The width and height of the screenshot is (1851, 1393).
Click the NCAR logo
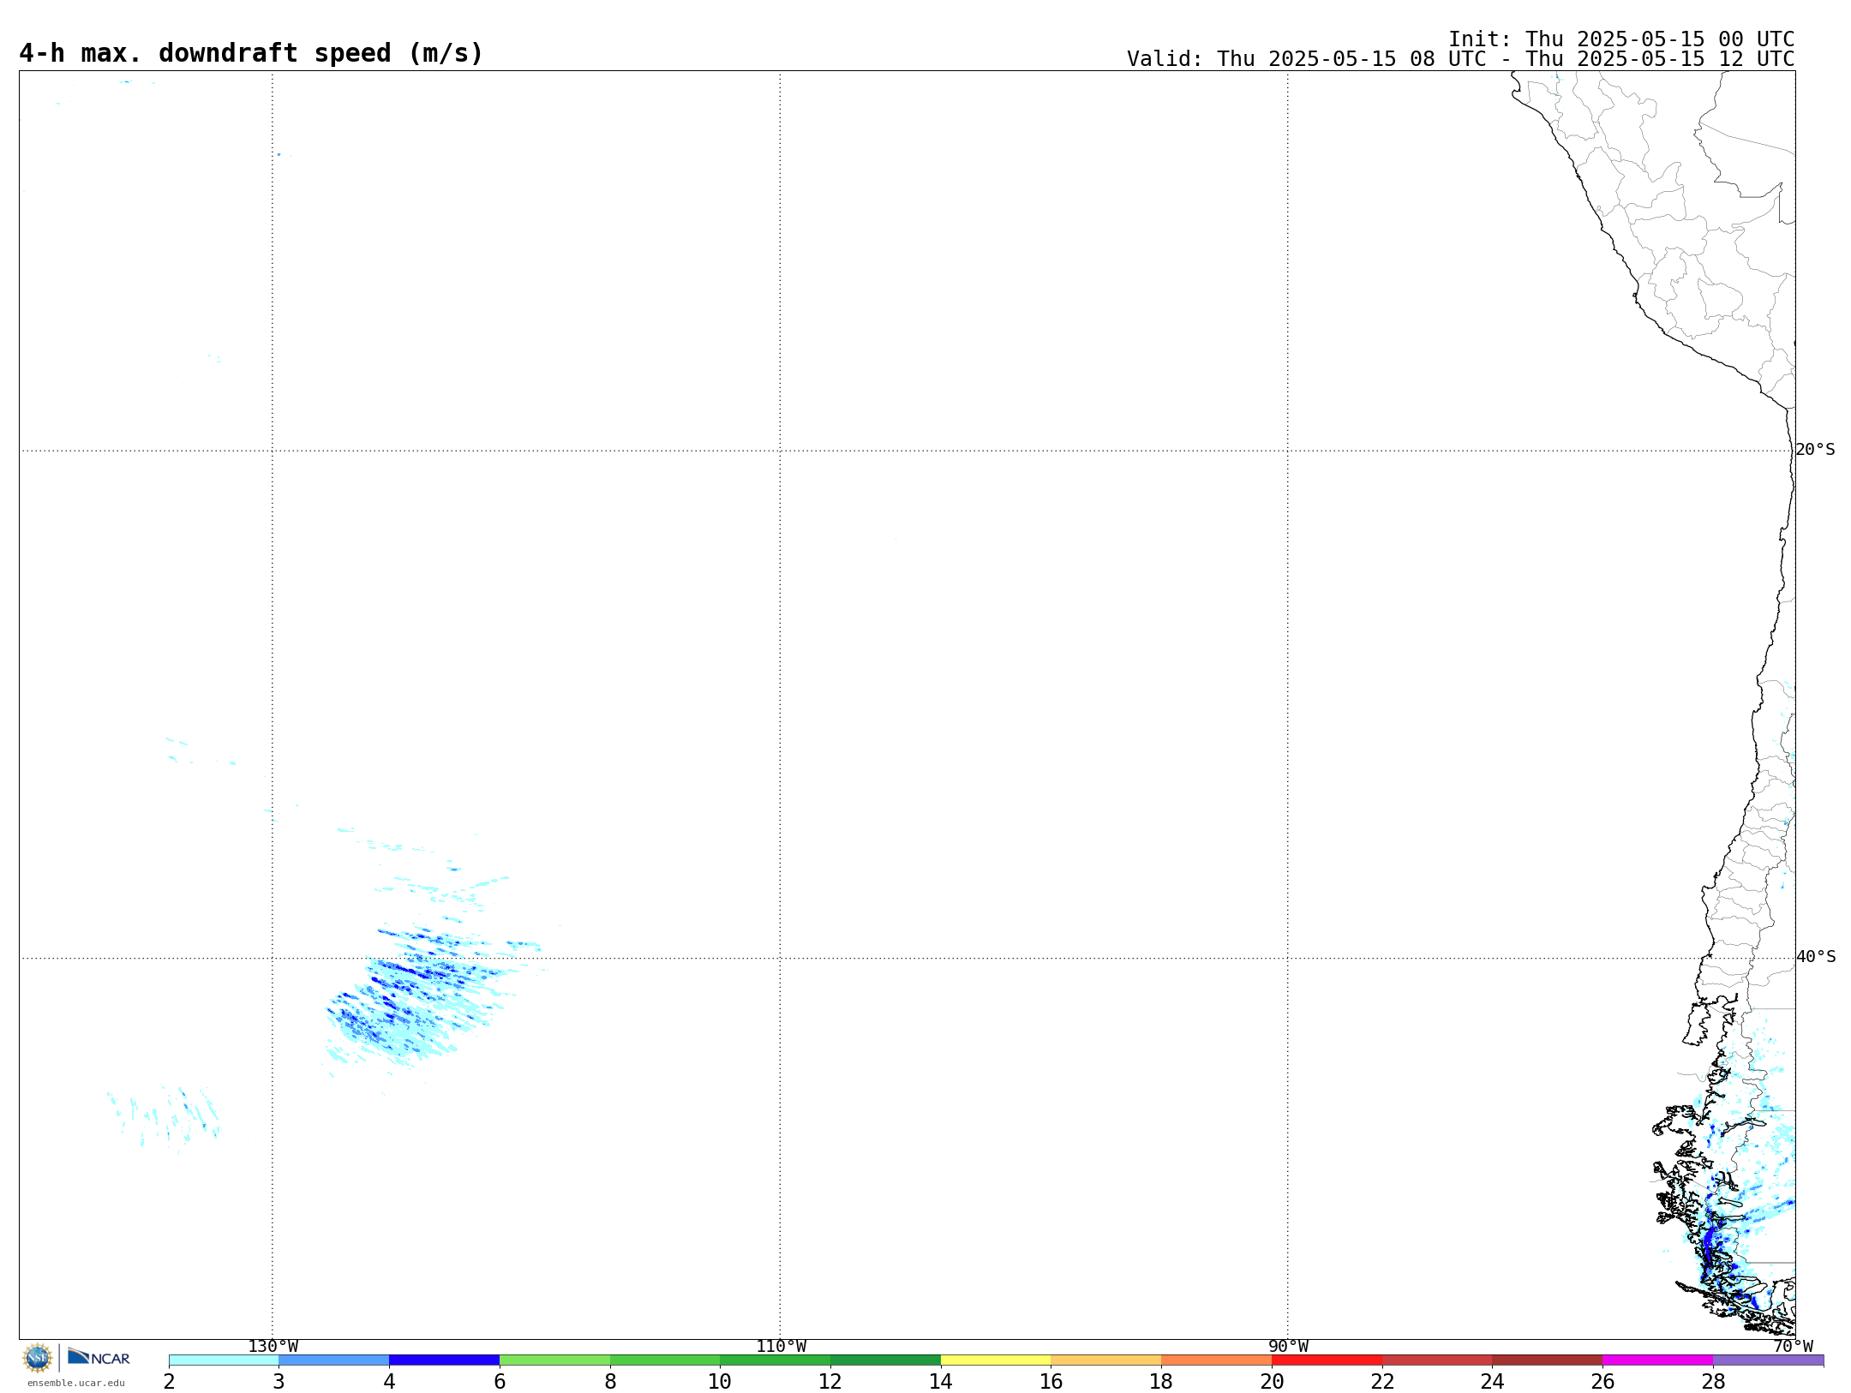pyautogui.click(x=99, y=1357)
